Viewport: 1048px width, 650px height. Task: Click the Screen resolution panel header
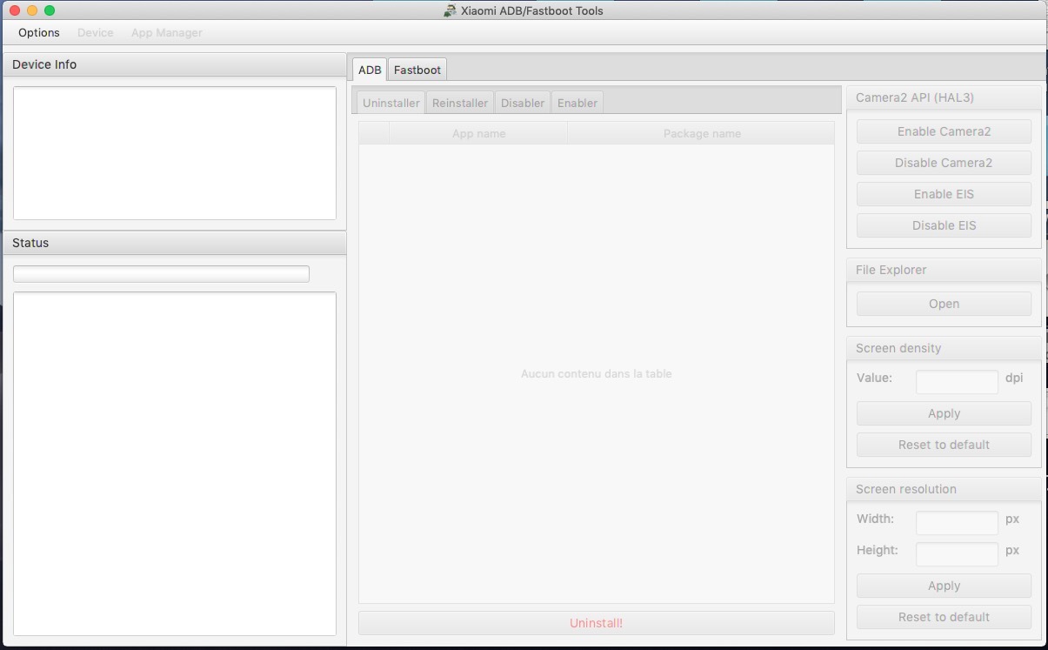tap(944, 489)
